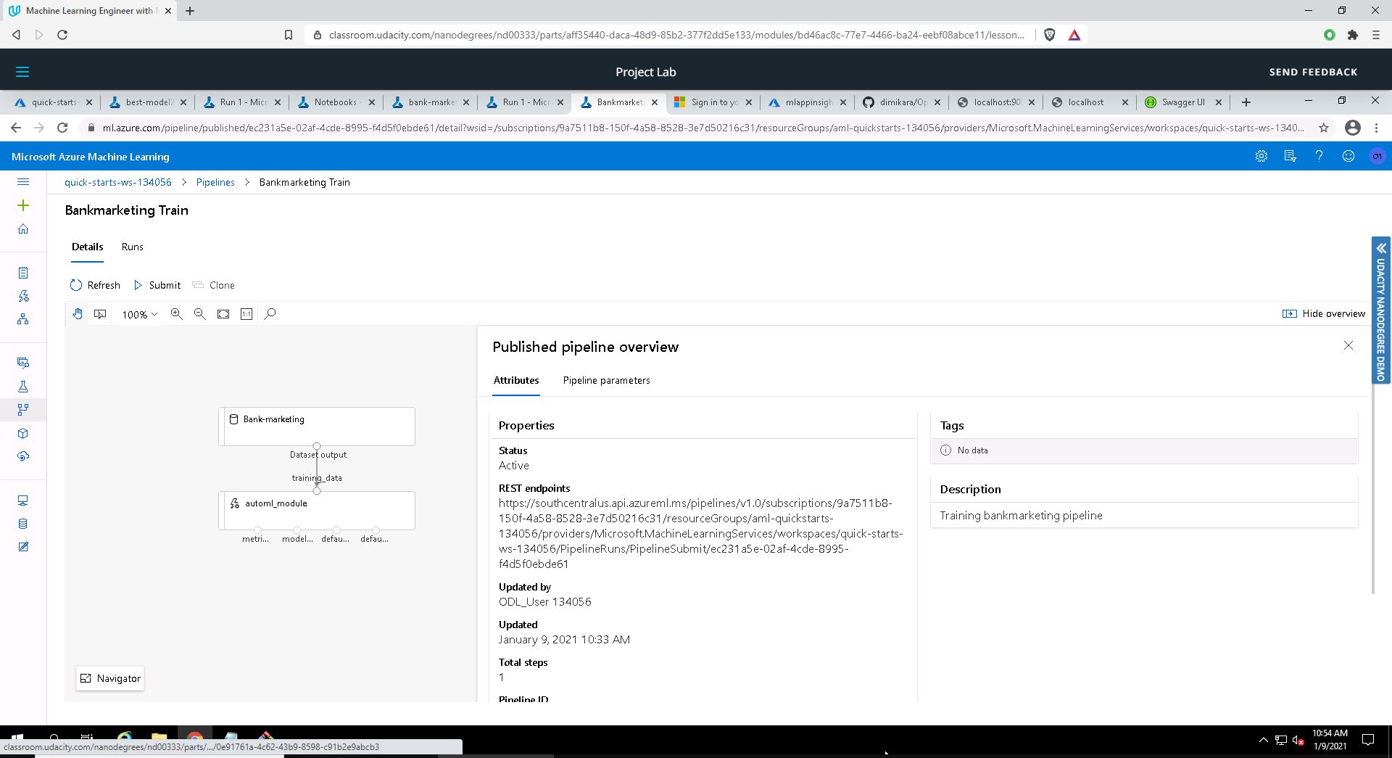The width and height of the screenshot is (1392, 758).
Task: Select the canvas select-mode tool
Action: [100, 314]
